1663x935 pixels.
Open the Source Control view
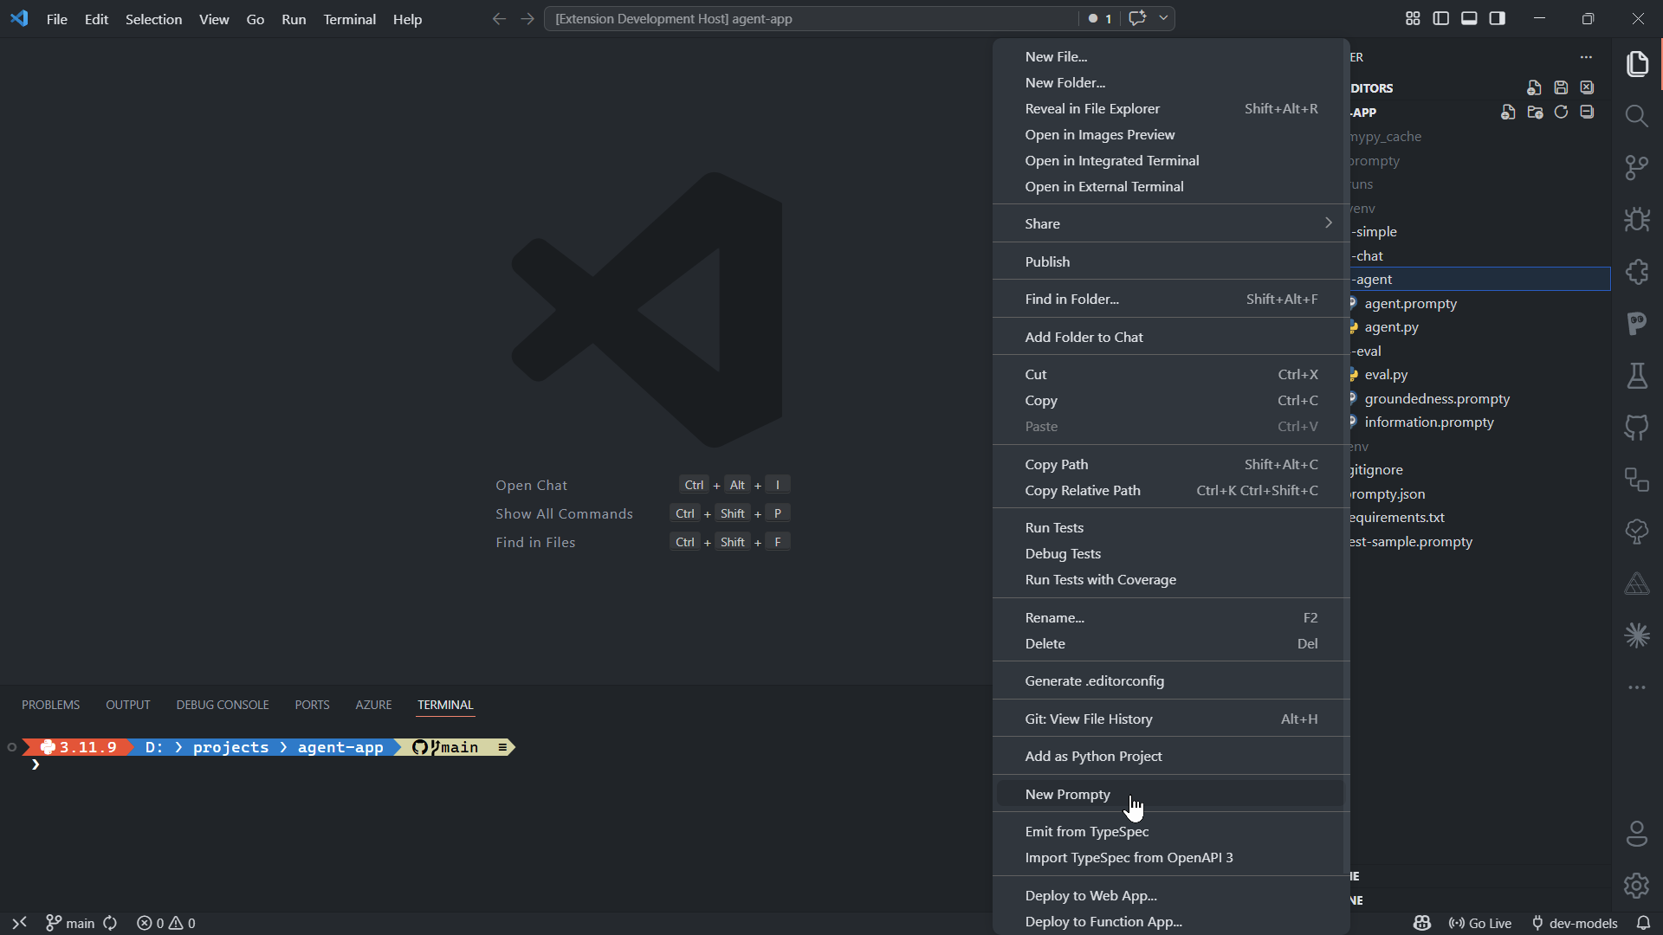click(x=1637, y=167)
